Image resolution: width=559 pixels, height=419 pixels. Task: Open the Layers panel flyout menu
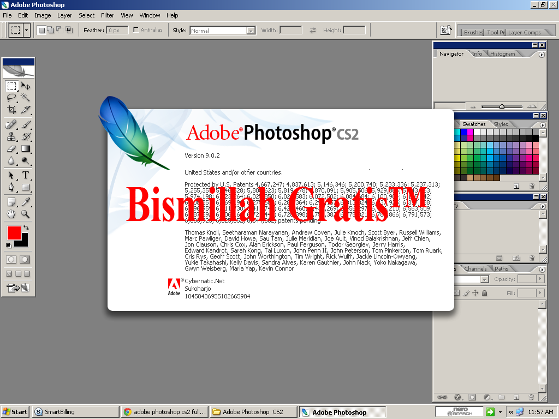(542, 270)
